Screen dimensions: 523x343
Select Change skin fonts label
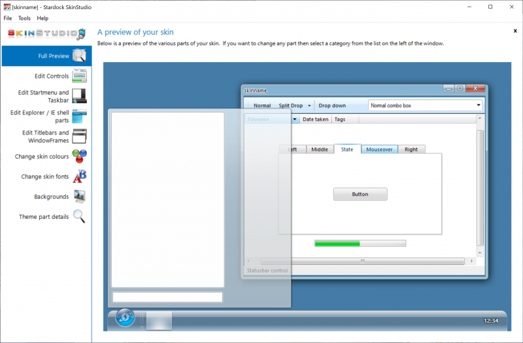click(x=45, y=176)
